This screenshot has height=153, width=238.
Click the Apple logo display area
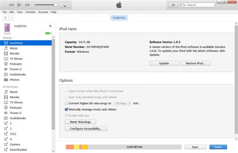click(x=119, y=5)
